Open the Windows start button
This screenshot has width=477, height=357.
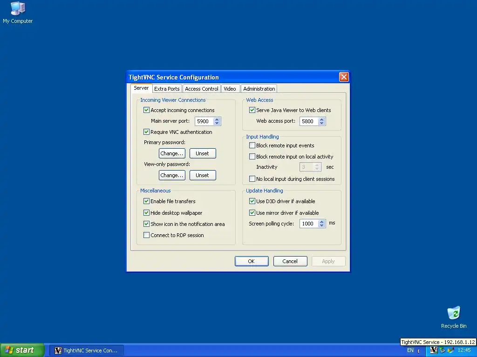(22, 350)
